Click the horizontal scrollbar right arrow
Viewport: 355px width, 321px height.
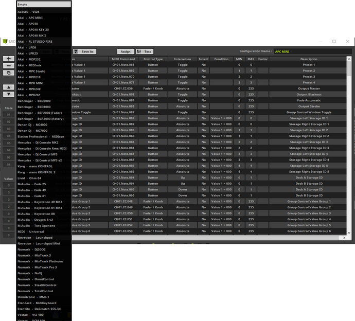344,238
